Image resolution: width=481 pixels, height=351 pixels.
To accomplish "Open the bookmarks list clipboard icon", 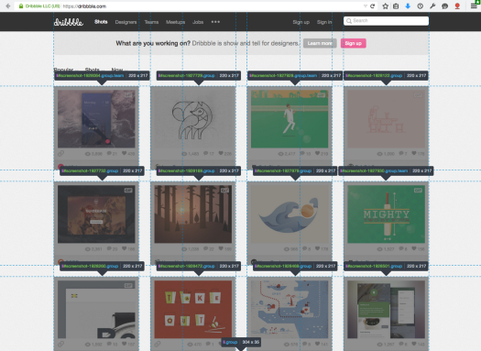I will [396, 6].
